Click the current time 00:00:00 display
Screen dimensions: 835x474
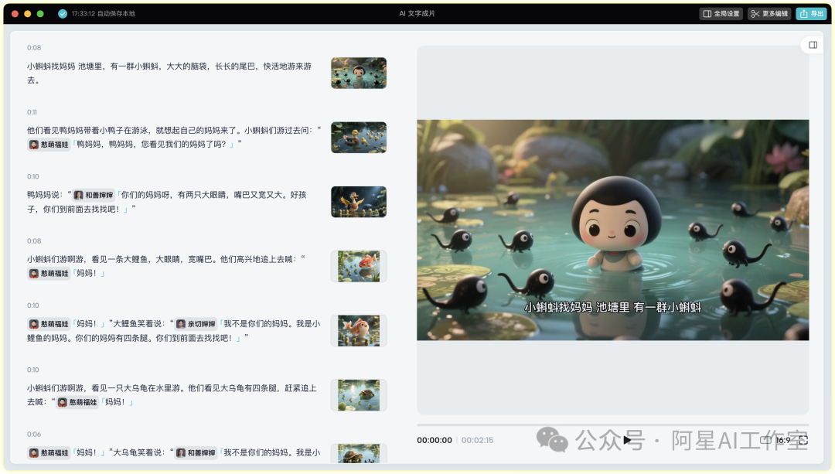[x=435, y=440]
